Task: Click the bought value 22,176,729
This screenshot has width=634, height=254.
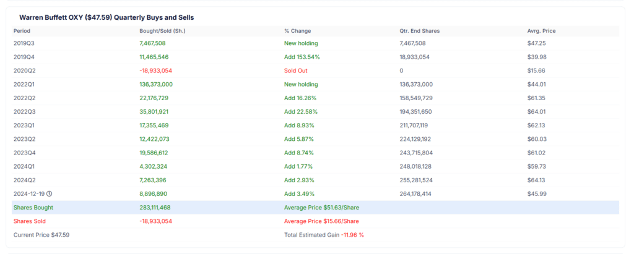Action: [154, 98]
